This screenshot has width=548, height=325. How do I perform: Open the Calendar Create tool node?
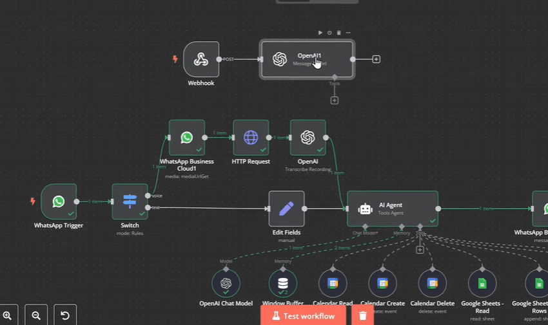tap(383, 283)
